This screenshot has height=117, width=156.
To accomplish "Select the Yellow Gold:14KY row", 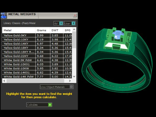I will click(37, 44).
